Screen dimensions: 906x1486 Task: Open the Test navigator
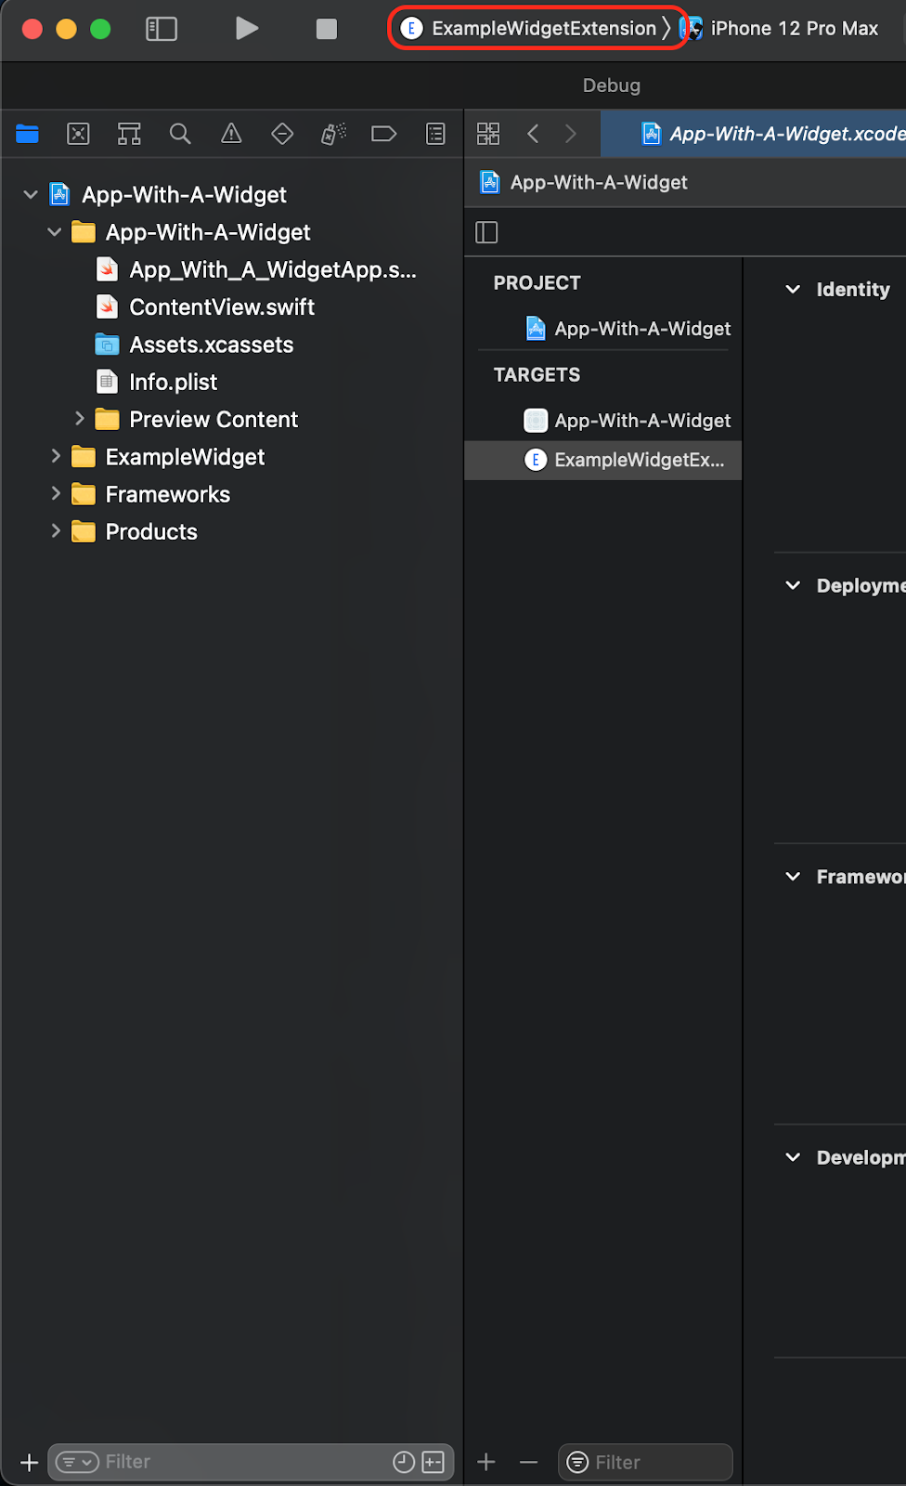coord(282,134)
